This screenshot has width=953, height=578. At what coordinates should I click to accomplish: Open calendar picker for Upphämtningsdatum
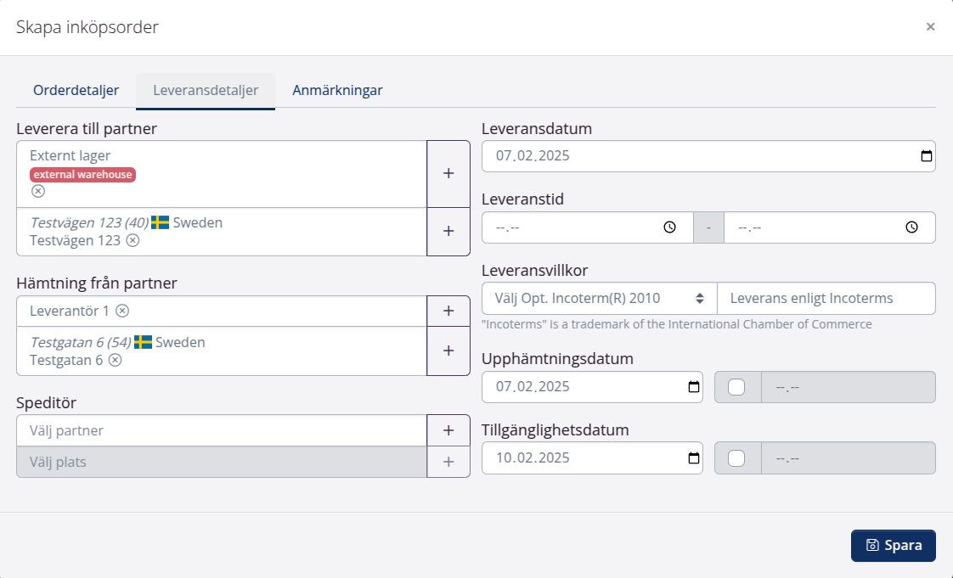(693, 386)
